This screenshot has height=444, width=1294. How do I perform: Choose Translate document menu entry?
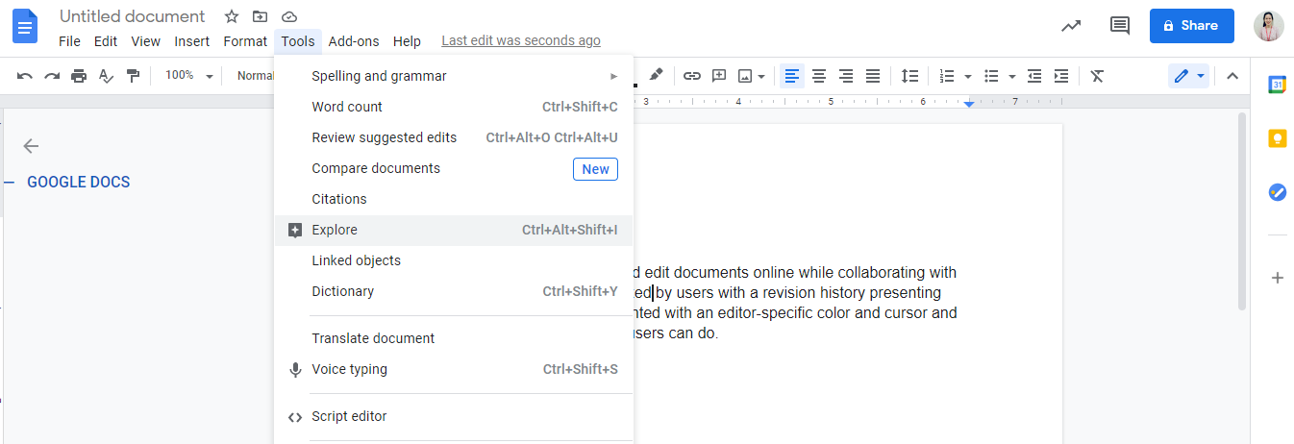pos(373,338)
